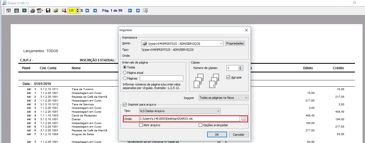Click the Cód. Conta column header

[48, 68]
